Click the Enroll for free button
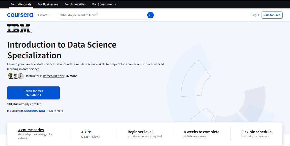Viewport: 290px width, 146px height. pyautogui.click(x=33, y=93)
